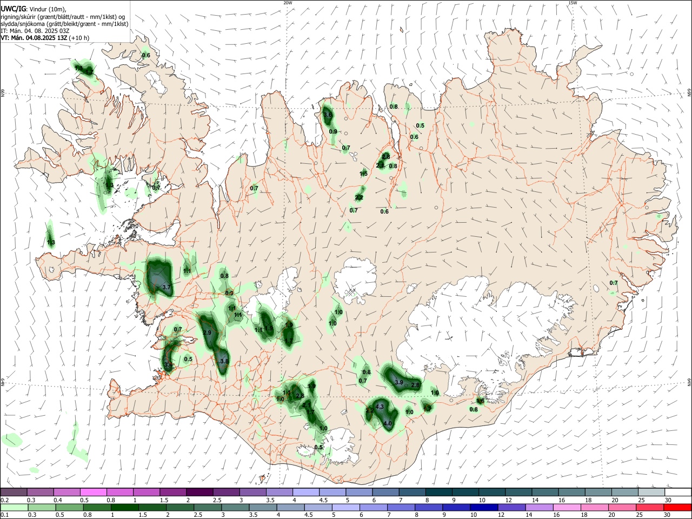Viewport: 692px width, 519px height.
Task: Click the slate blue 6 swatch in the snow scale
Action: click(385, 492)
